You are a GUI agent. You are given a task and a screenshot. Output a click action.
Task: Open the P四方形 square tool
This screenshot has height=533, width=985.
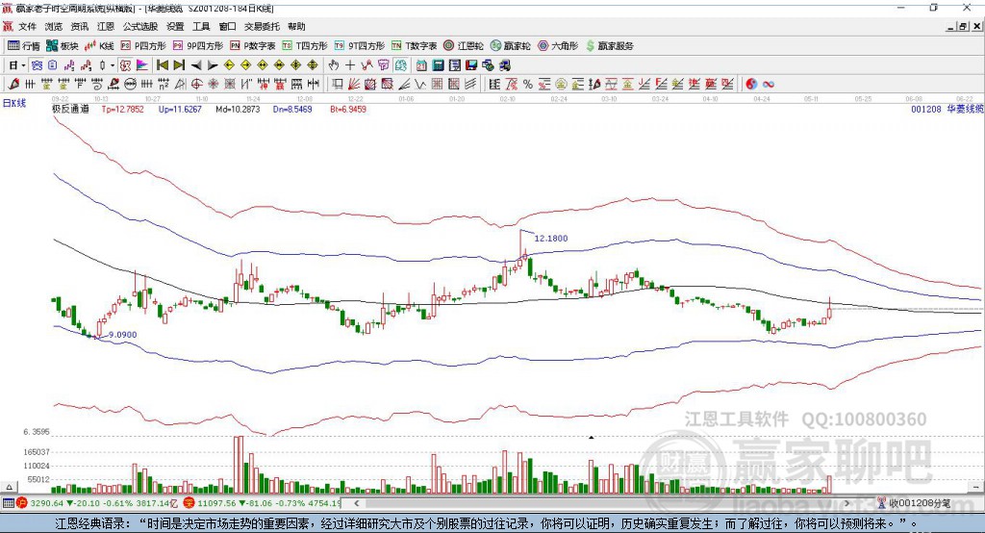pos(143,46)
